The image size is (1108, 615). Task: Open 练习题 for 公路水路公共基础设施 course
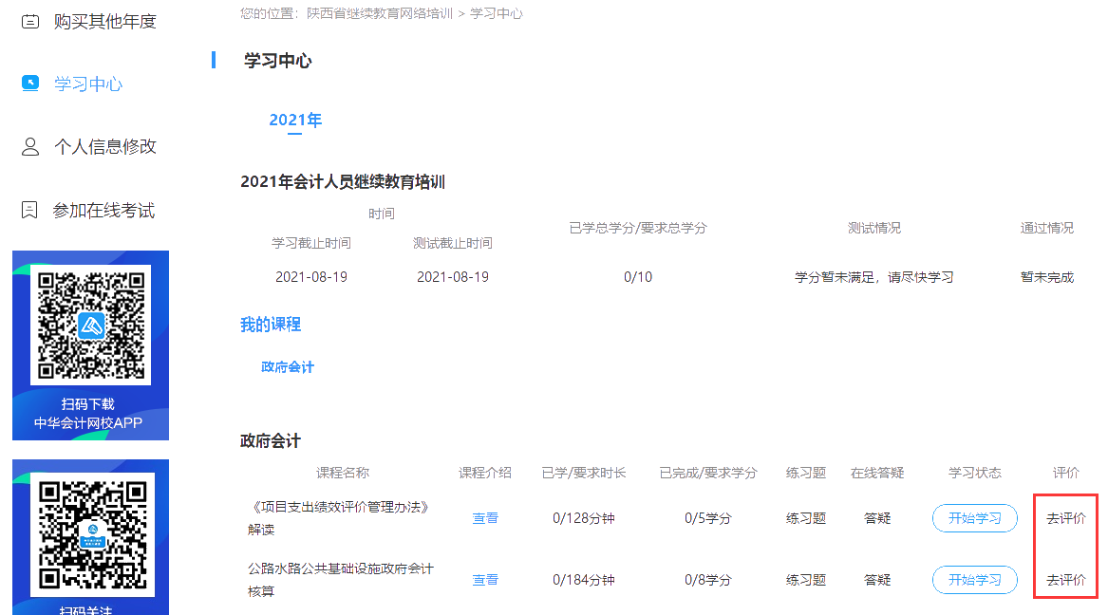tap(805, 580)
